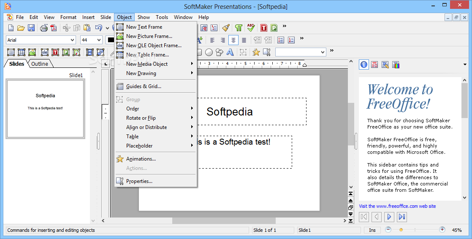The image size is (472, 239).
Task: Open the Tools menu in menu bar
Action: click(x=162, y=17)
